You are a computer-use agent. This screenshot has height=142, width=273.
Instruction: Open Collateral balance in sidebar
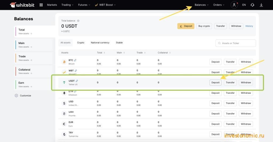click(x=34, y=71)
